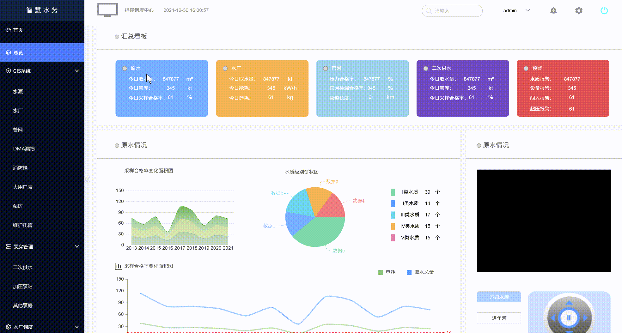Pan camera up with the up arrow
The height and width of the screenshot is (333, 622).
tap(569, 303)
